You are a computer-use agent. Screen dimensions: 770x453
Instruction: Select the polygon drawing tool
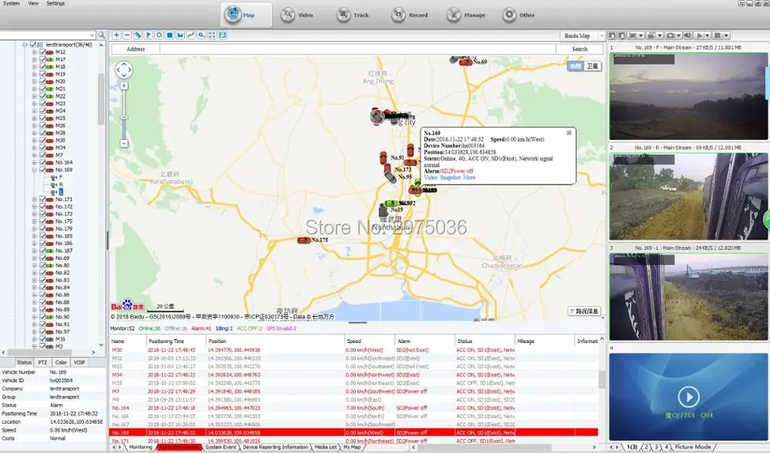[x=180, y=35]
